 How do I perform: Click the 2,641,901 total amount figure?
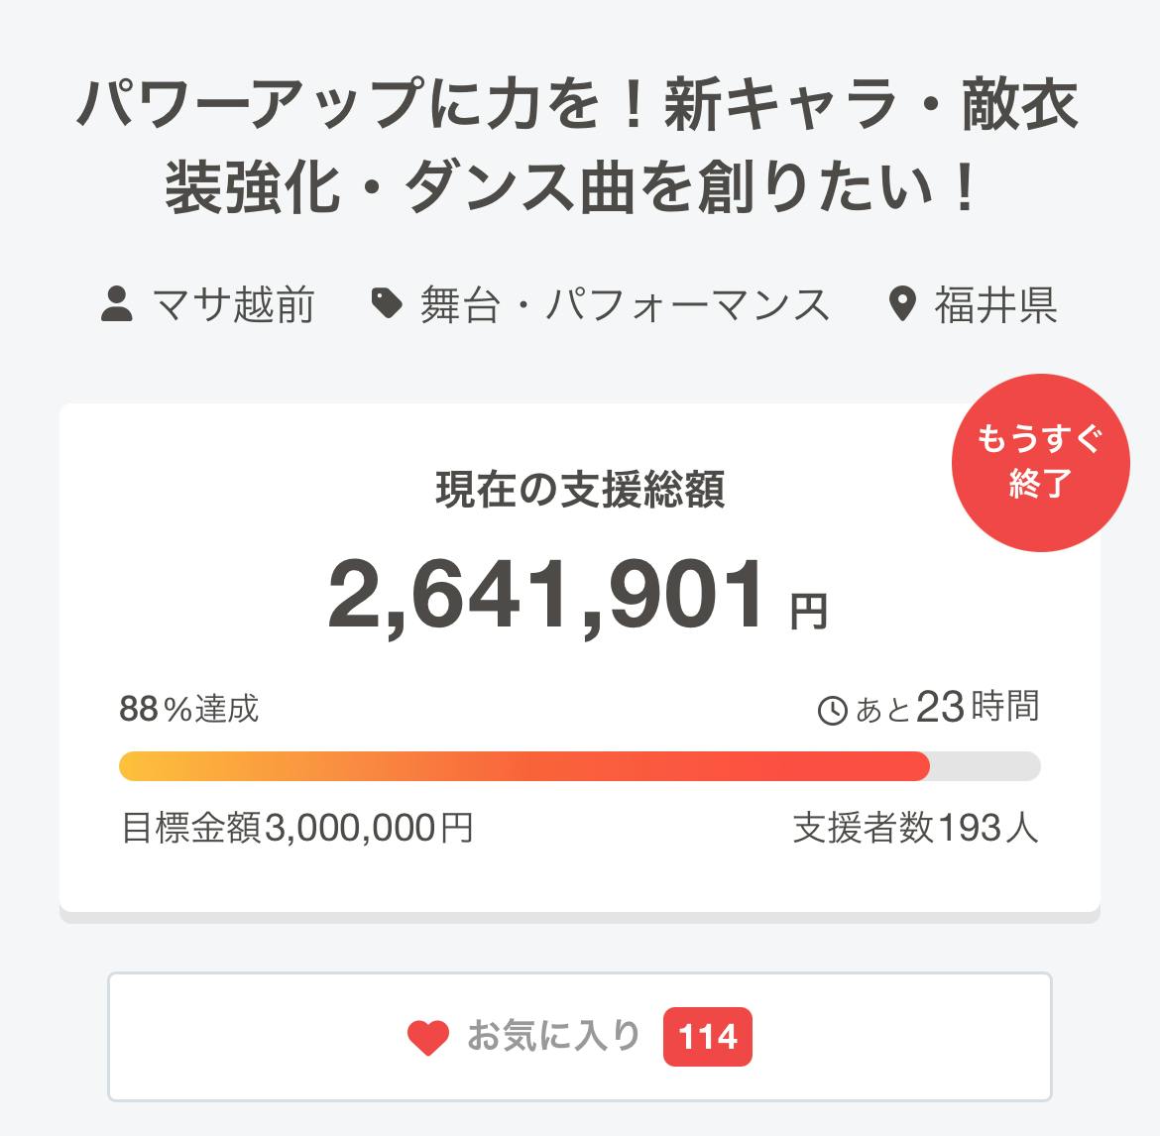(x=547, y=596)
